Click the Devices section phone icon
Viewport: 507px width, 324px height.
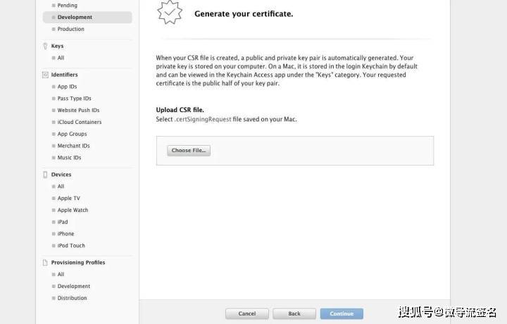[45, 175]
